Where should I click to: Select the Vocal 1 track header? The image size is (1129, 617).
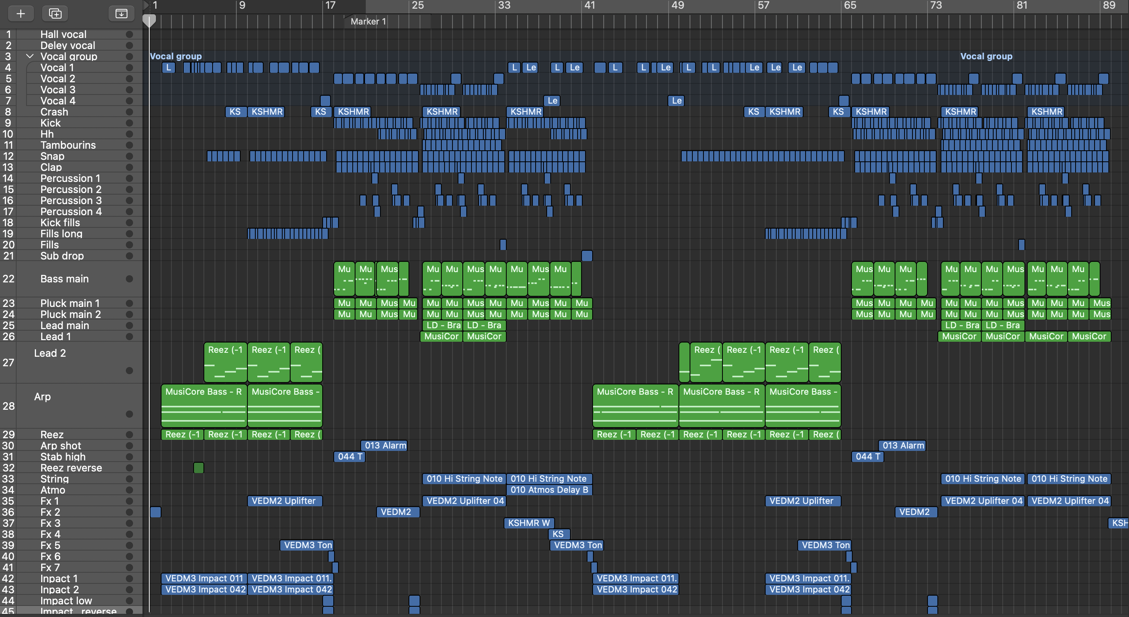click(71, 68)
